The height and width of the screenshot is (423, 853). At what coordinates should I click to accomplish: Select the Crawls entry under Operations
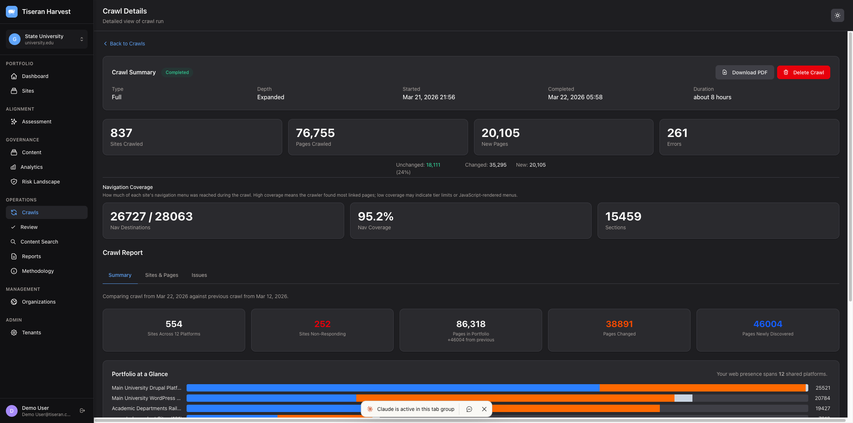click(x=30, y=212)
